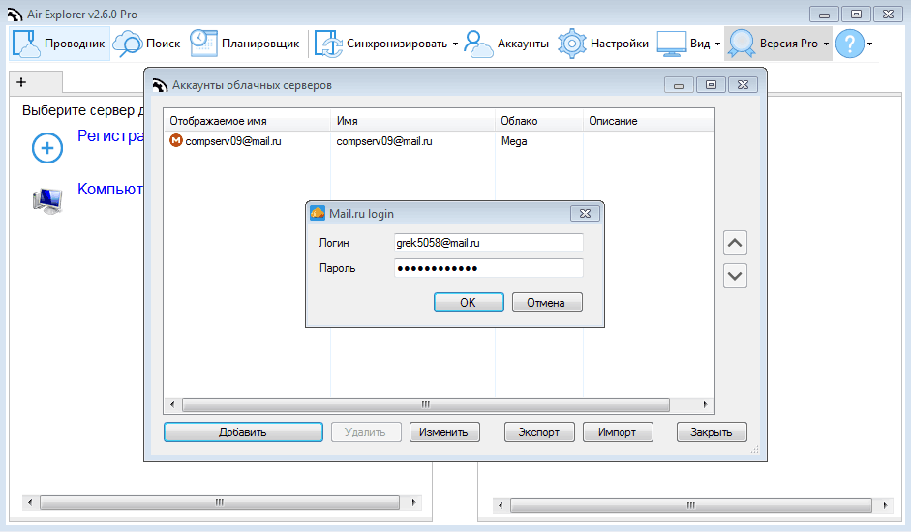Click the Пароль password field
Viewport: 911px width, 532px height.
[x=488, y=268]
